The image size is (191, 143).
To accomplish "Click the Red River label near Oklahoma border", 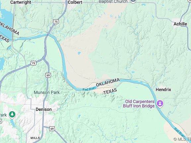I will point(89,89).
